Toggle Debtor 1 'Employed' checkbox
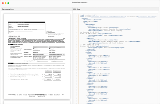The image size is (160, 104). [x=34, y=49]
